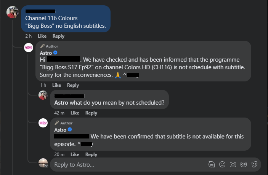This screenshot has width=268, height=175.
Task: Attach a photo using camera icon
Action: pyautogui.click(x=233, y=165)
